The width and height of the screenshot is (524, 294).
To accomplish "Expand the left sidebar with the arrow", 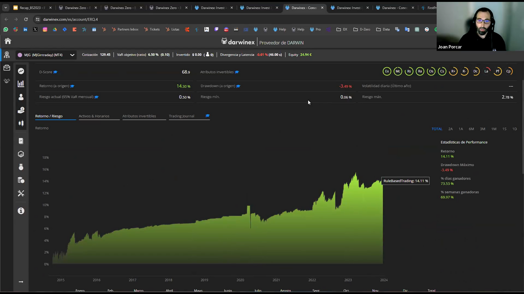I will click(x=21, y=282).
